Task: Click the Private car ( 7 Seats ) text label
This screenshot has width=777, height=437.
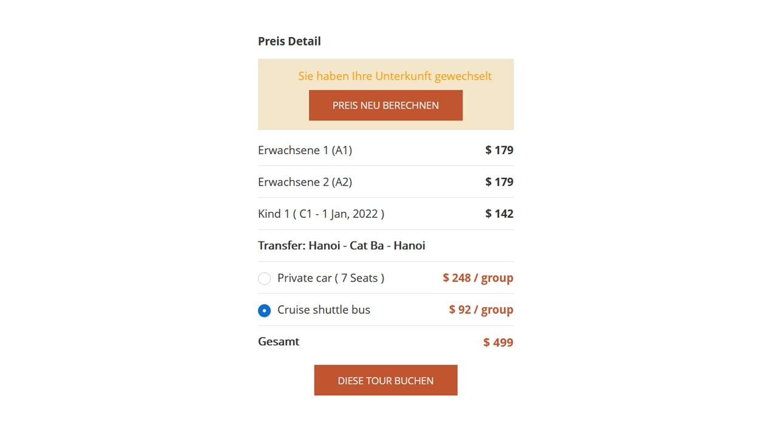Action: coord(331,277)
